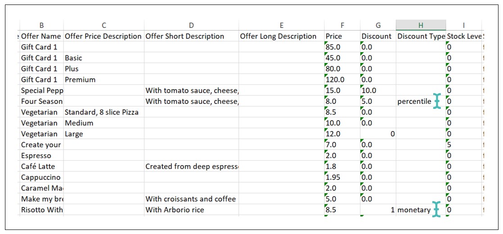
Task: Click the Espresso offer name cell
Action: point(41,156)
